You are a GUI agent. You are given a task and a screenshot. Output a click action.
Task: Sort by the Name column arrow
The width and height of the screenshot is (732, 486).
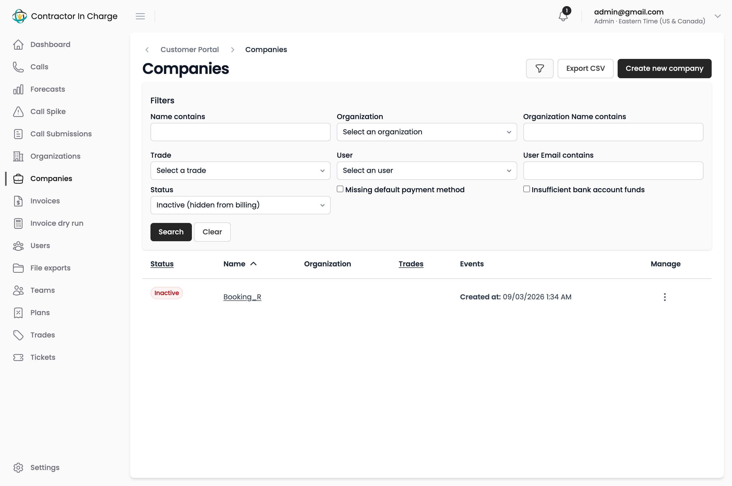[253, 264]
